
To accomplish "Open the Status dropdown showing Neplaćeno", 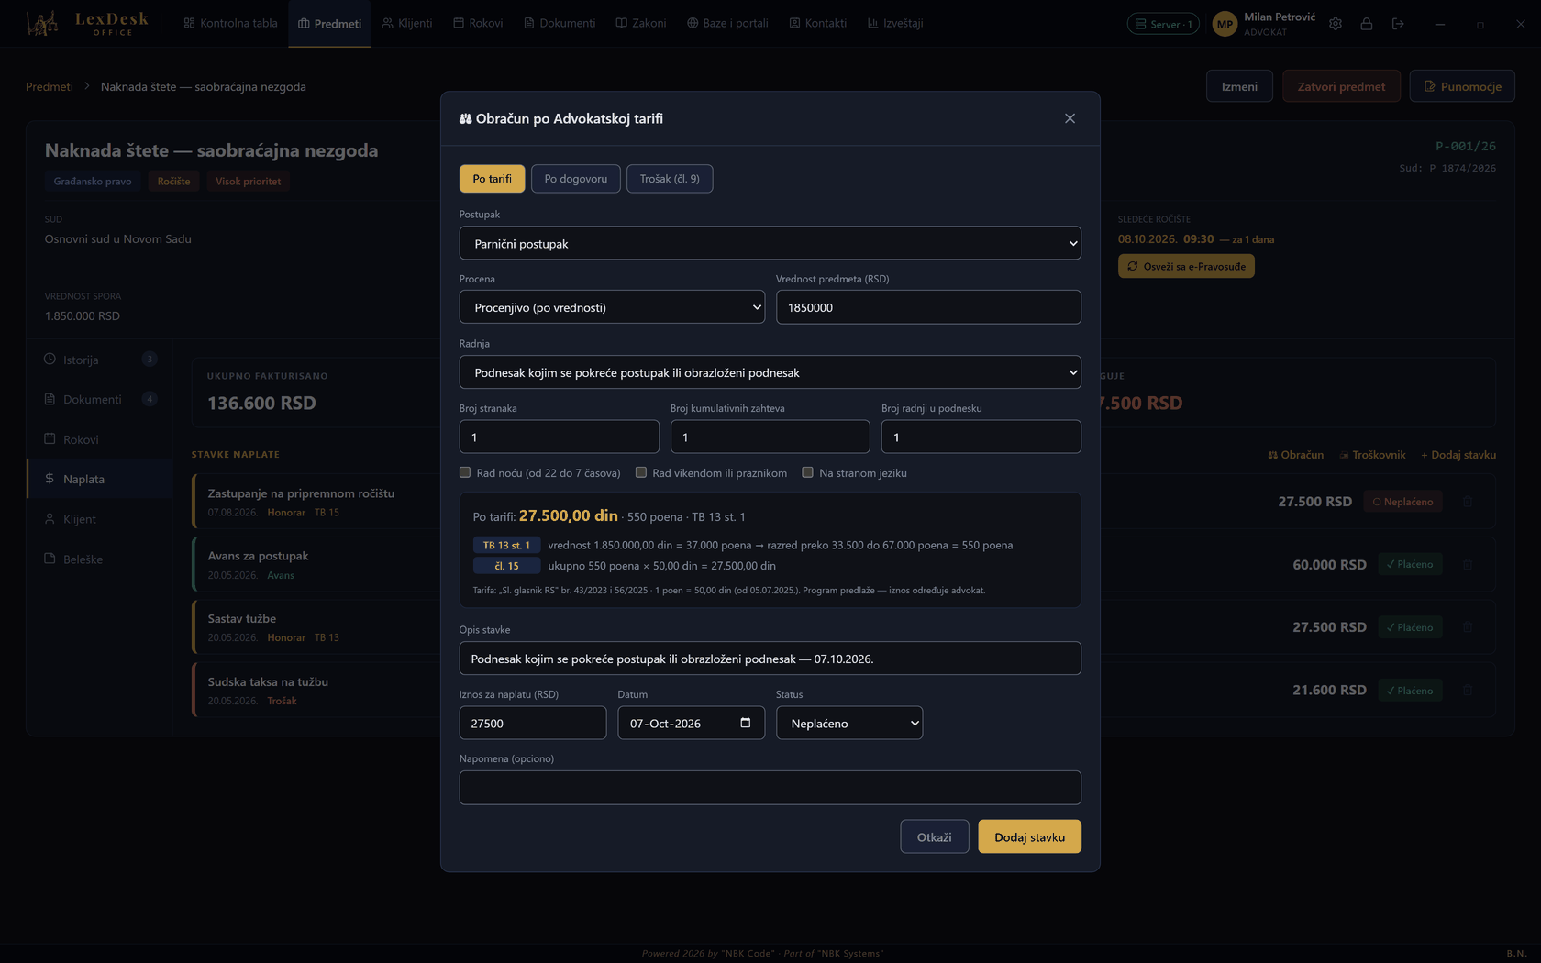I will 849,723.
